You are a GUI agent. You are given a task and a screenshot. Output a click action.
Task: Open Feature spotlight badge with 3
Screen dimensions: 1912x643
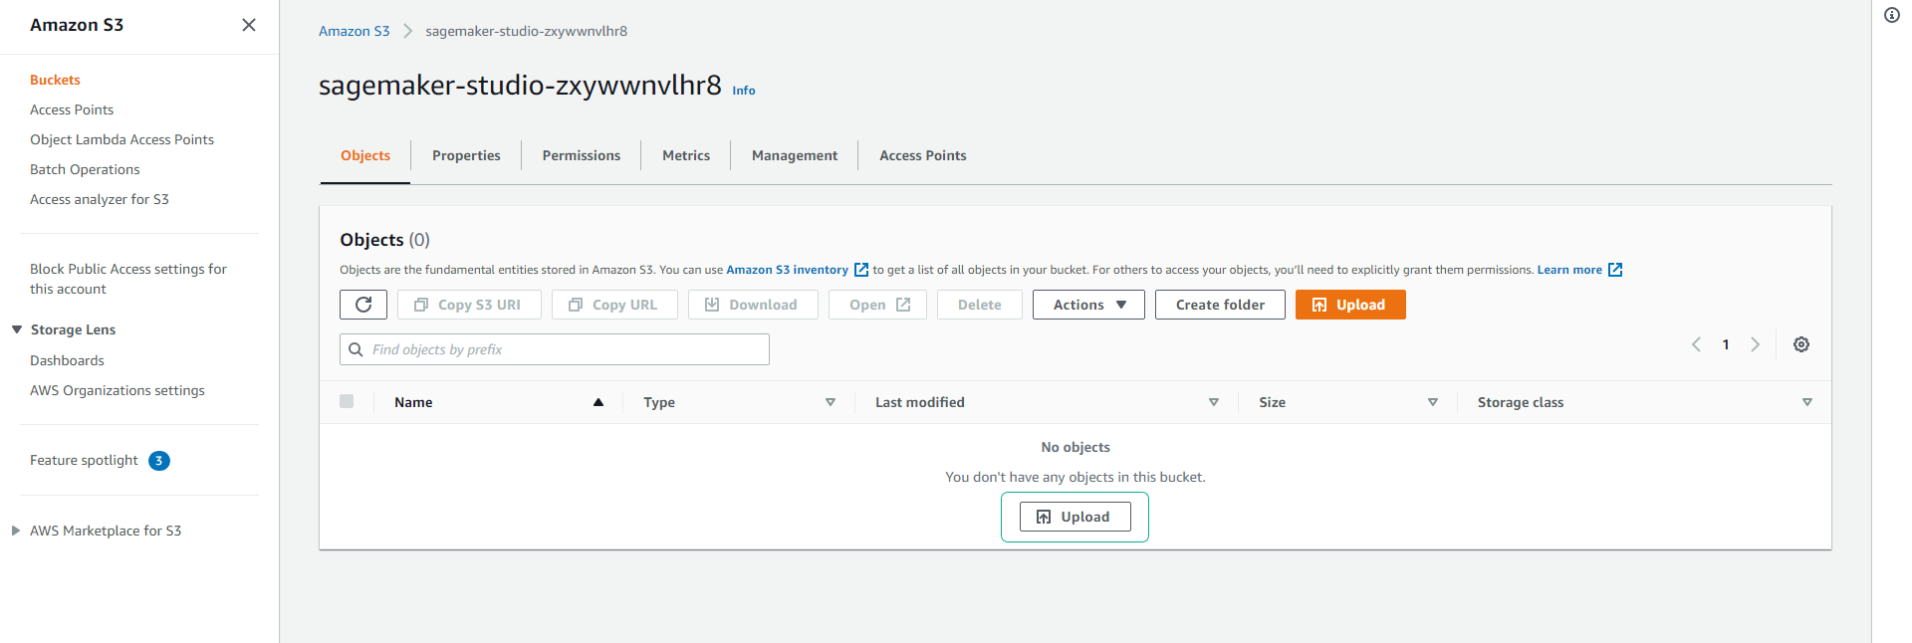pos(159,461)
